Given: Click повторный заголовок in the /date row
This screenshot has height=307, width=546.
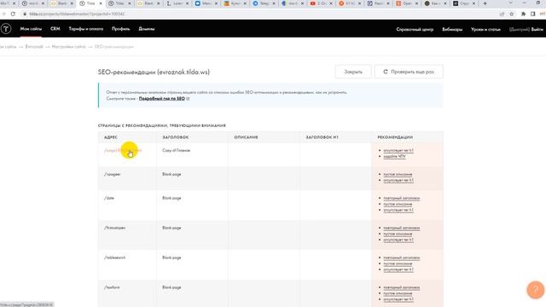Looking at the screenshot, I should [402, 199].
